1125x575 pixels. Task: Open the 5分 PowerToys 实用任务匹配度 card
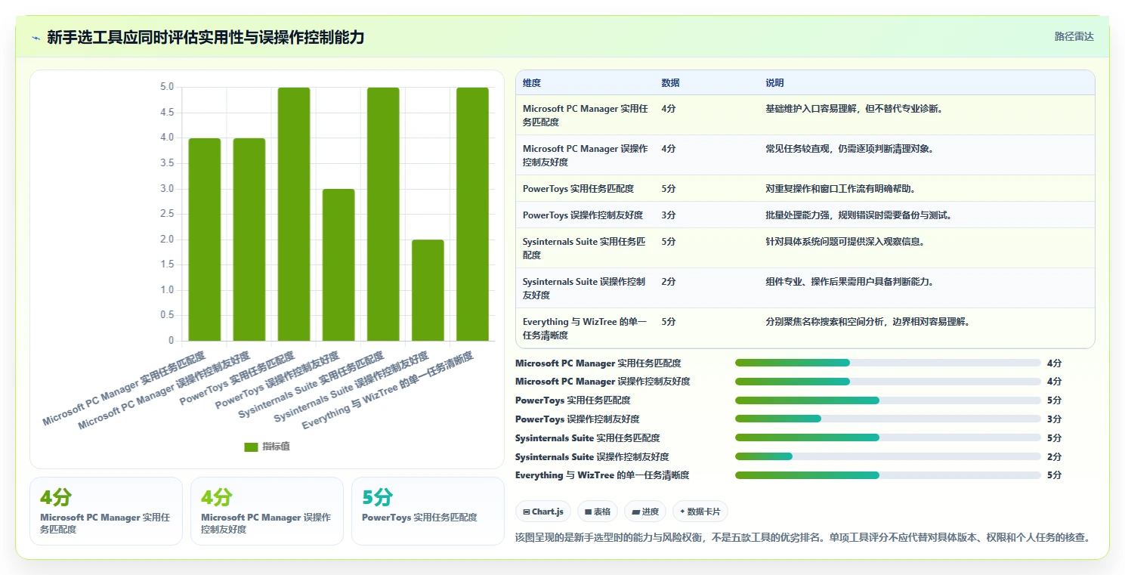pyautogui.click(x=428, y=511)
